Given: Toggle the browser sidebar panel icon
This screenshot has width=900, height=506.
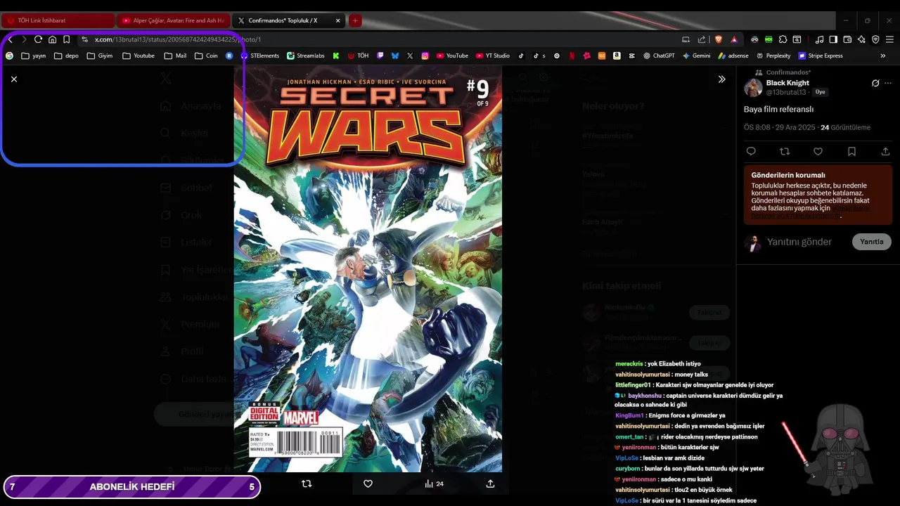Looking at the screenshot, I should point(833,39).
